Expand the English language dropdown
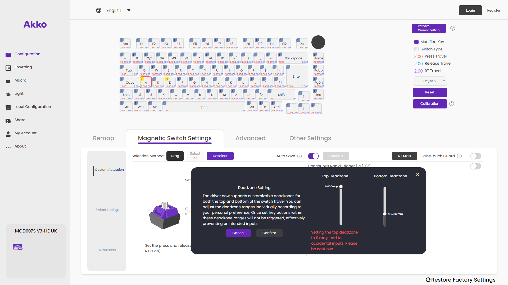The width and height of the screenshot is (508, 285). 129,10
